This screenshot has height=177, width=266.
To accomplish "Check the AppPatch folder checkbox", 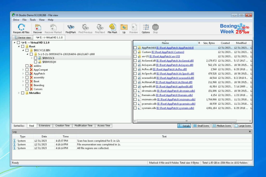I will (27, 73).
